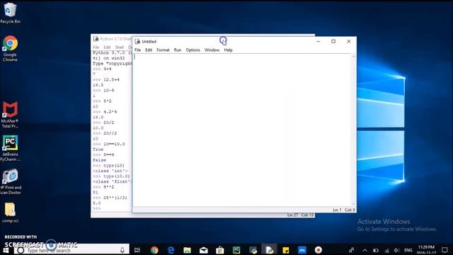Click the network tray icon

(x=386, y=250)
